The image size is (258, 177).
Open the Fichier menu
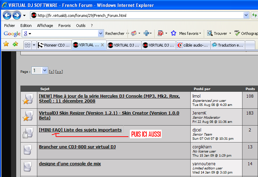pyautogui.click(x=10, y=26)
